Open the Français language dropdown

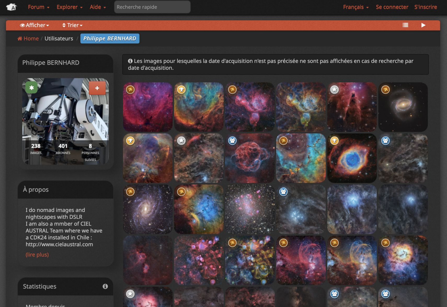356,7
